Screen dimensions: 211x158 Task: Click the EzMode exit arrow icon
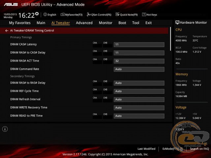coord(181,149)
